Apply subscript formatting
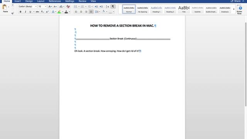 42,12
